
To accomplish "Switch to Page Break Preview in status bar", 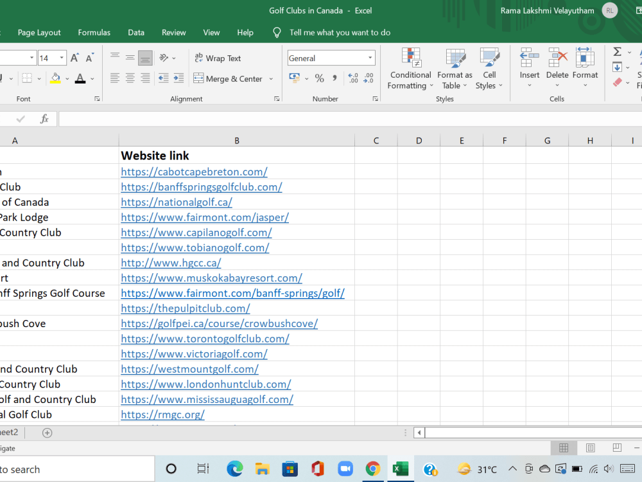I will tap(616, 448).
